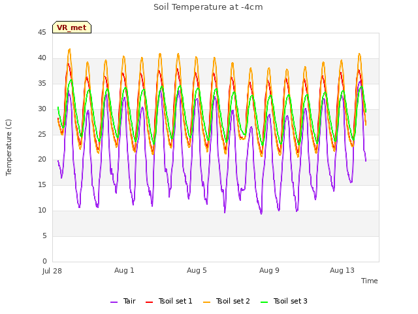Click the Tsoil set 2 orange legend swatch
The width and height of the screenshot is (418, 314).
pyautogui.click(x=206, y=302)
